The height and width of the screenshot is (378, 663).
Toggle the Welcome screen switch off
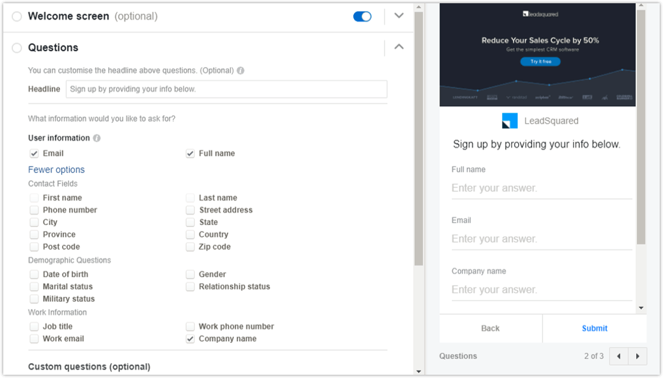(x=362, y=16)
